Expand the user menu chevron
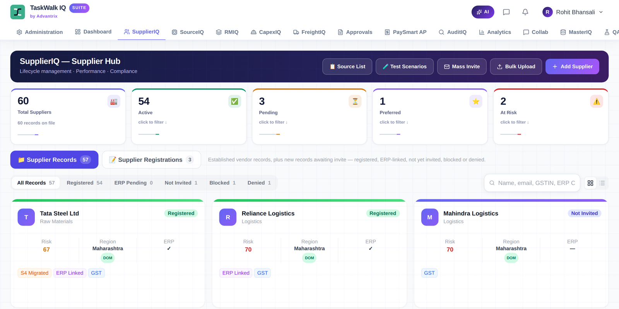 pos(601,12)
